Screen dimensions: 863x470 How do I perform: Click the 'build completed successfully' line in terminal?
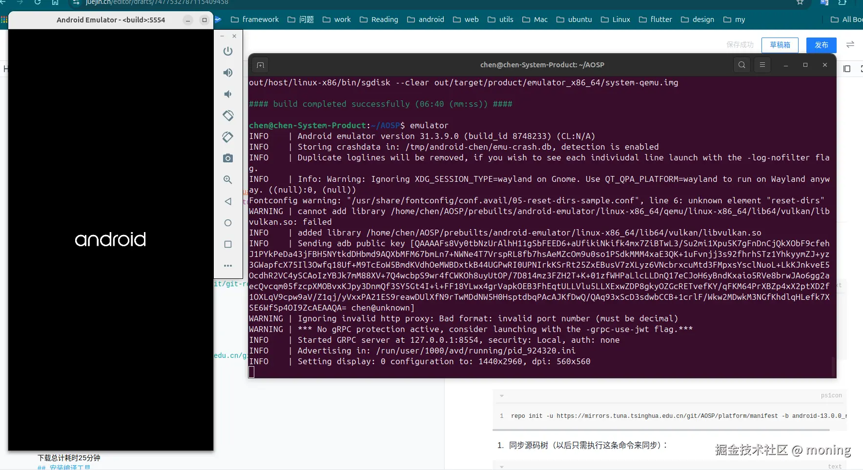[x=381, y=104]
